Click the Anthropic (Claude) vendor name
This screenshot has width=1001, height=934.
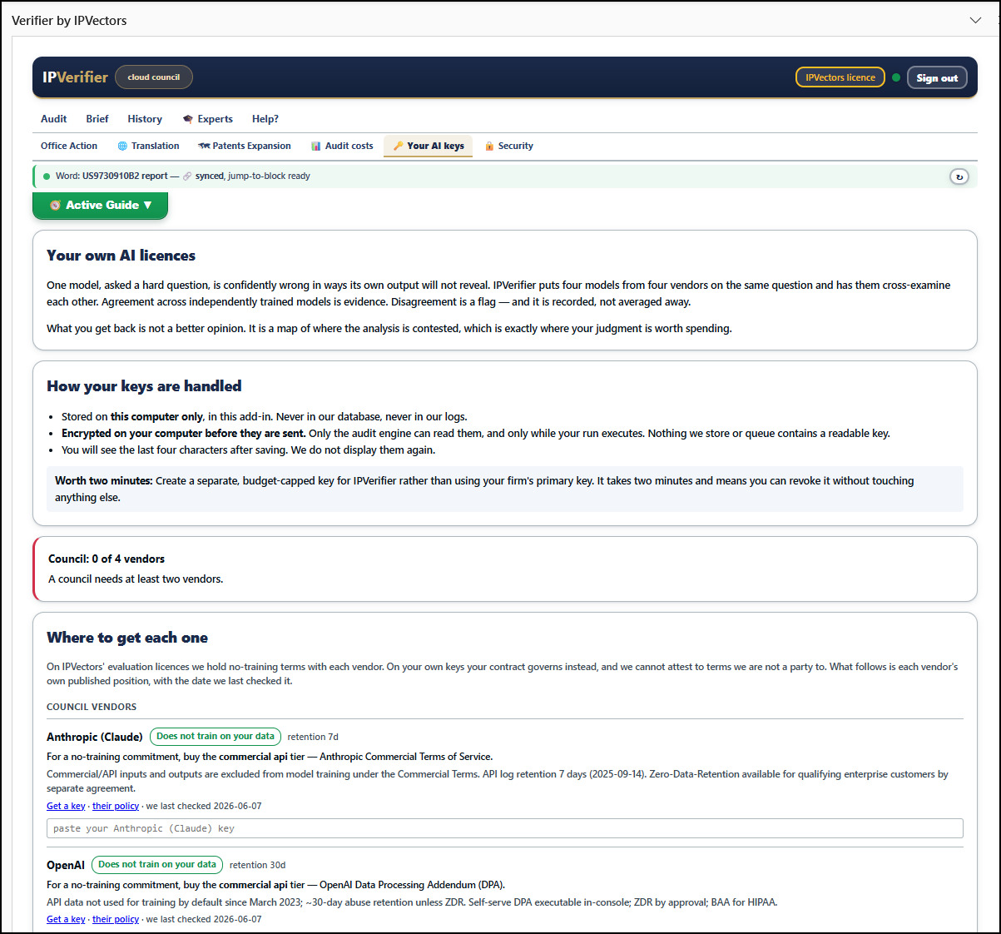pos(95,737)
